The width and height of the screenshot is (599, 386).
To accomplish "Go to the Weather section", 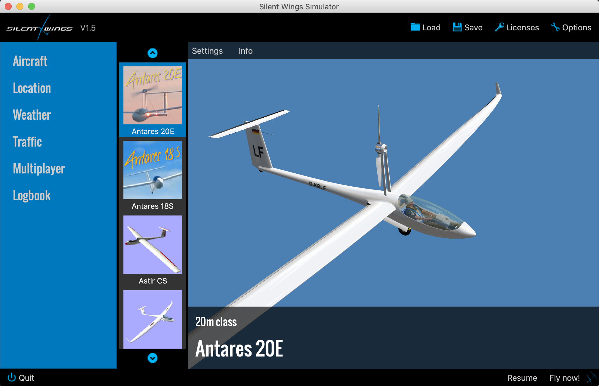I will click(32, 115).
